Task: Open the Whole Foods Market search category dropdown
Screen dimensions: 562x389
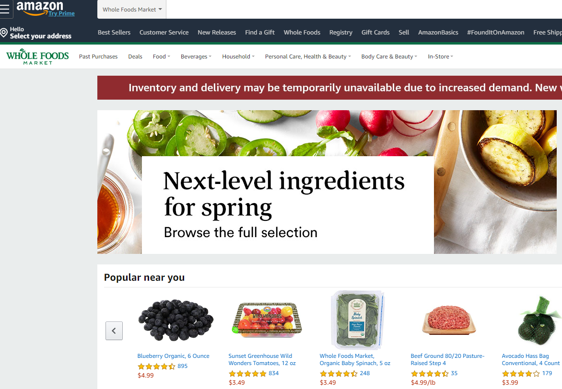Action: [132, 9]
